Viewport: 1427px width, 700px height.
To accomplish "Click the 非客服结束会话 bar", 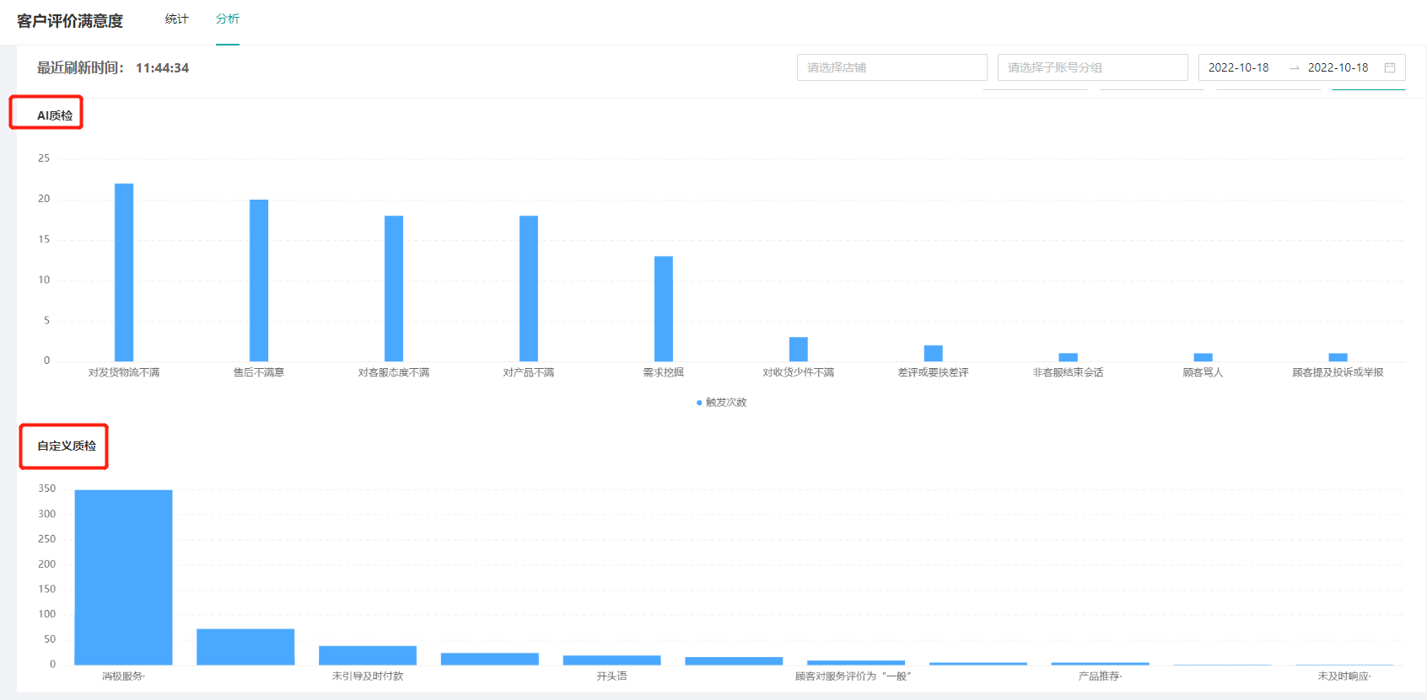I will (x=1069, y=357).
